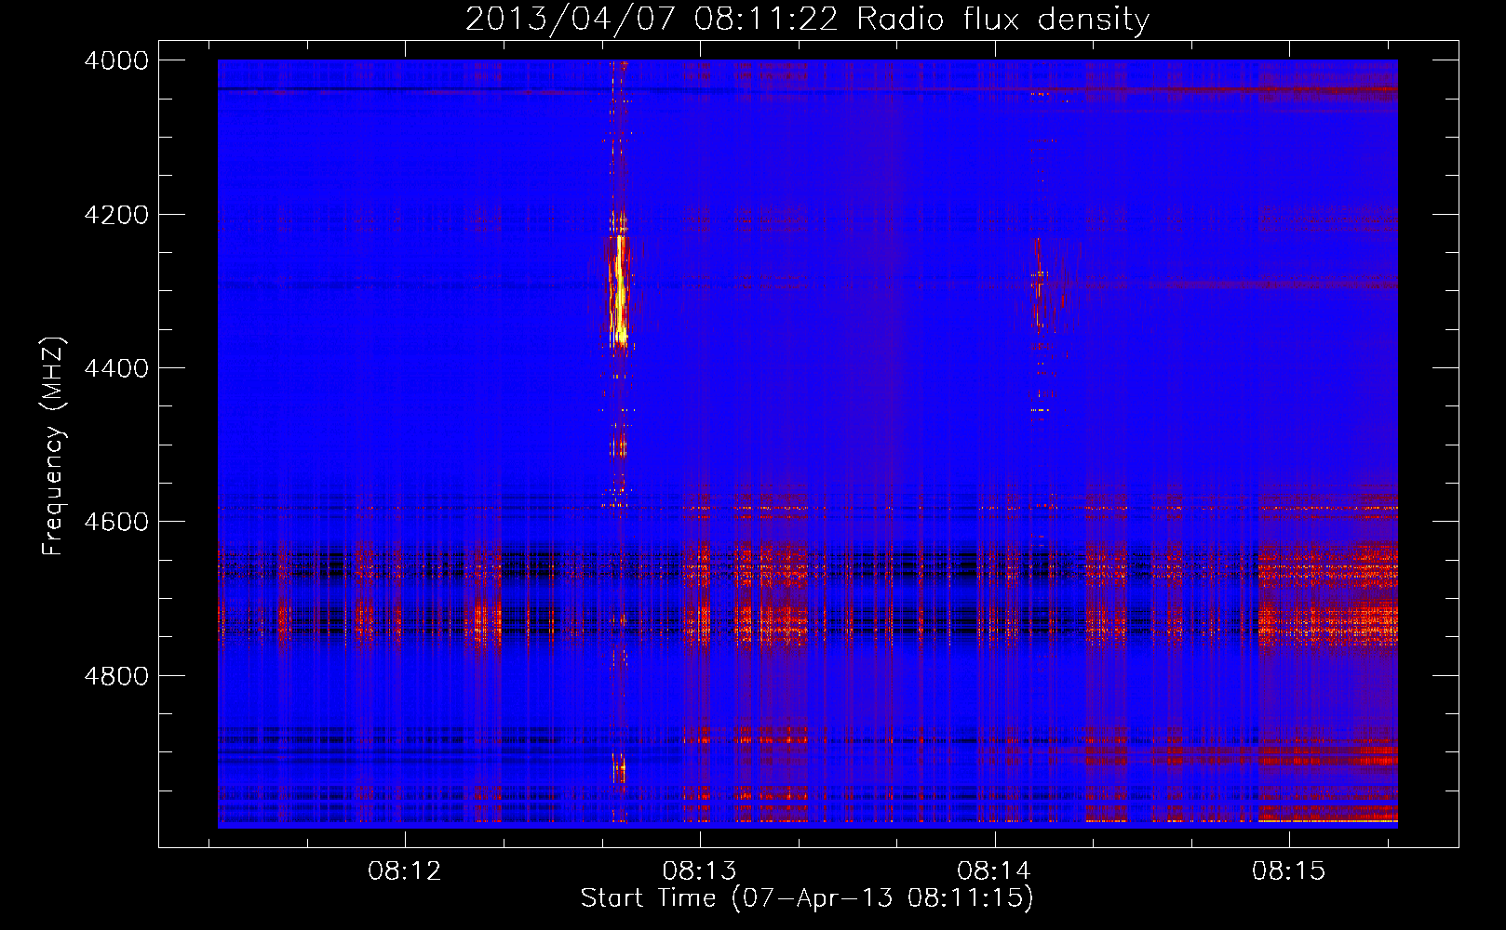Viewport: 1506px width, 930px height.
Task: Click the "Start Time (07-Apr-13 08:11:15)" label
Action: point(807,898)
